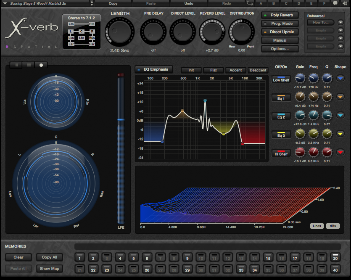Select memory slot 20
This screenshot has width=351, height=280.
coord(335,258)
